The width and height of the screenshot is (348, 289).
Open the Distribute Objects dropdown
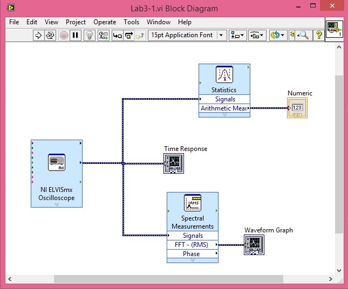(x=257, y=35)
